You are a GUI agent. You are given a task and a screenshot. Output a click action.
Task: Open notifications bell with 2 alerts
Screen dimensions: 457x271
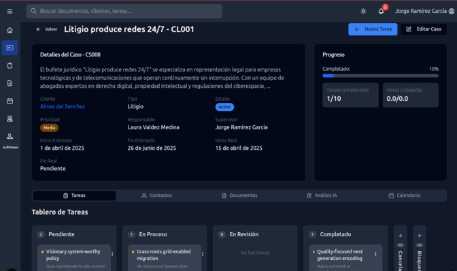(x=382, y=12)
